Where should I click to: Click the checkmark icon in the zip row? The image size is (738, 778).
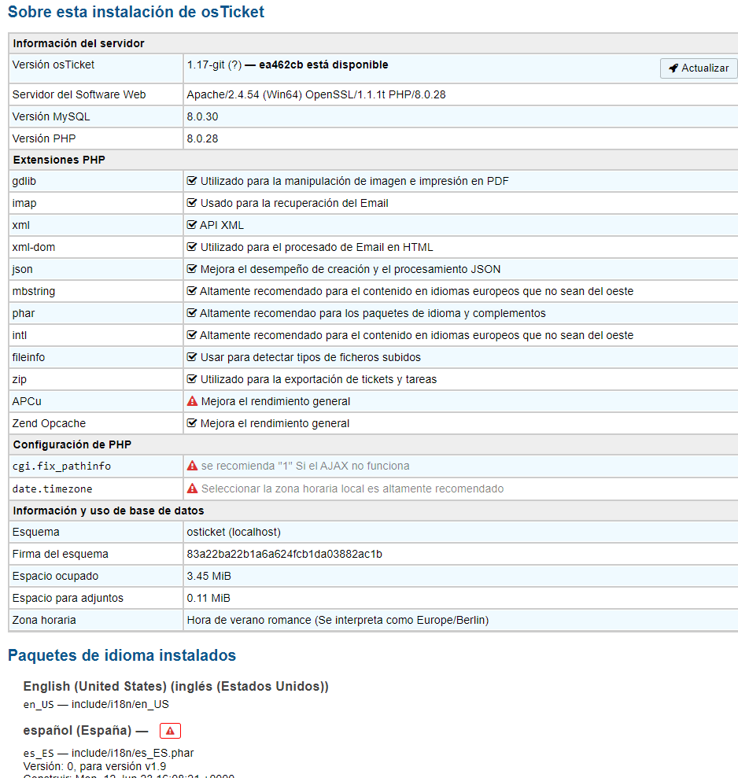[x=192, y=380]
